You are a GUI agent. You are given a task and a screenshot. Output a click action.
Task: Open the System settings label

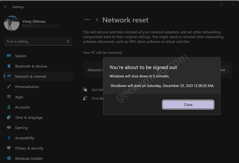pos(21,56)
